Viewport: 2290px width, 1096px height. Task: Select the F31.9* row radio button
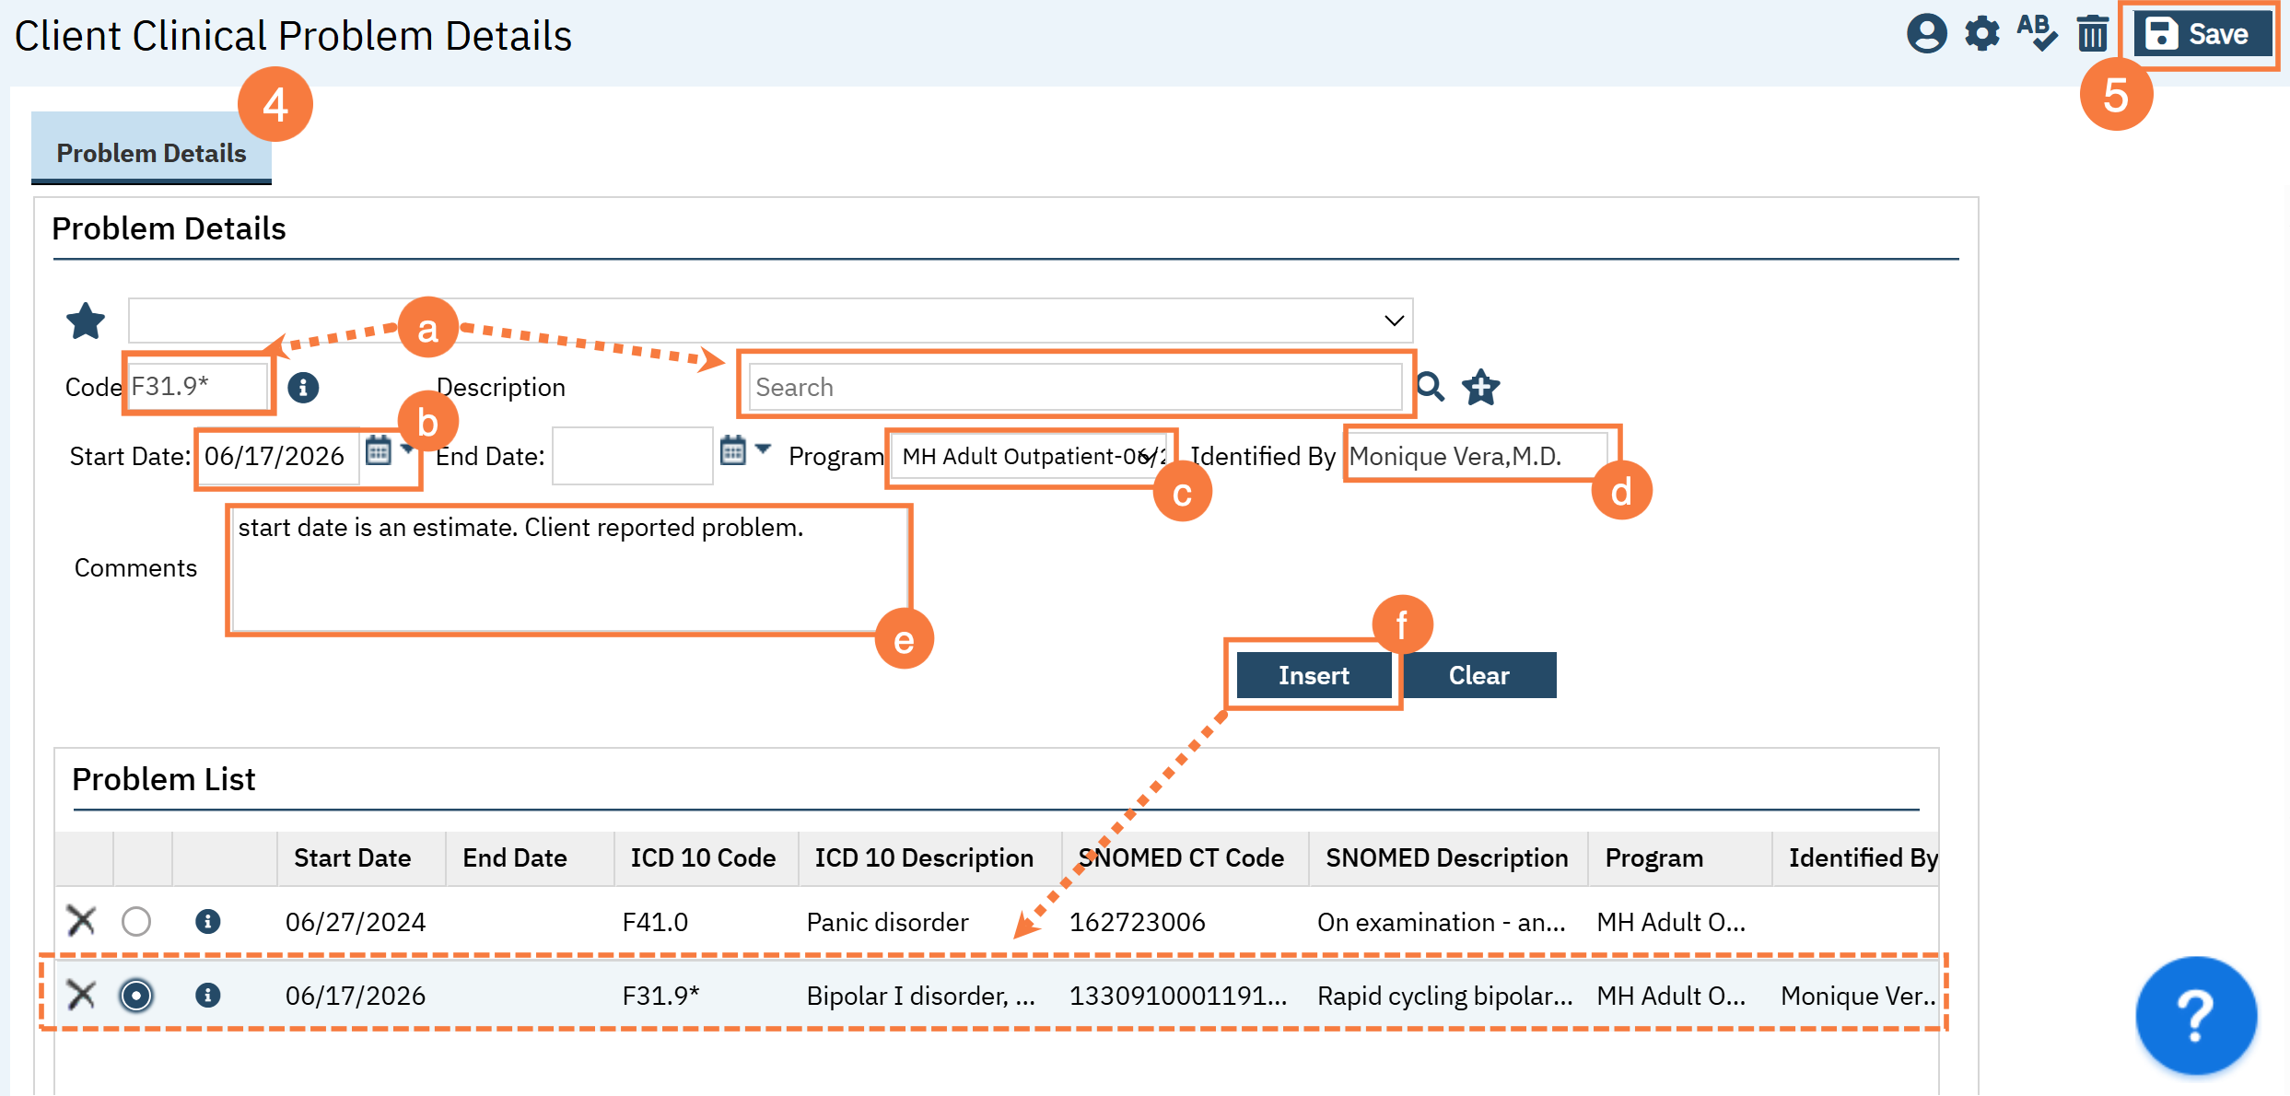tap(136, 996)
